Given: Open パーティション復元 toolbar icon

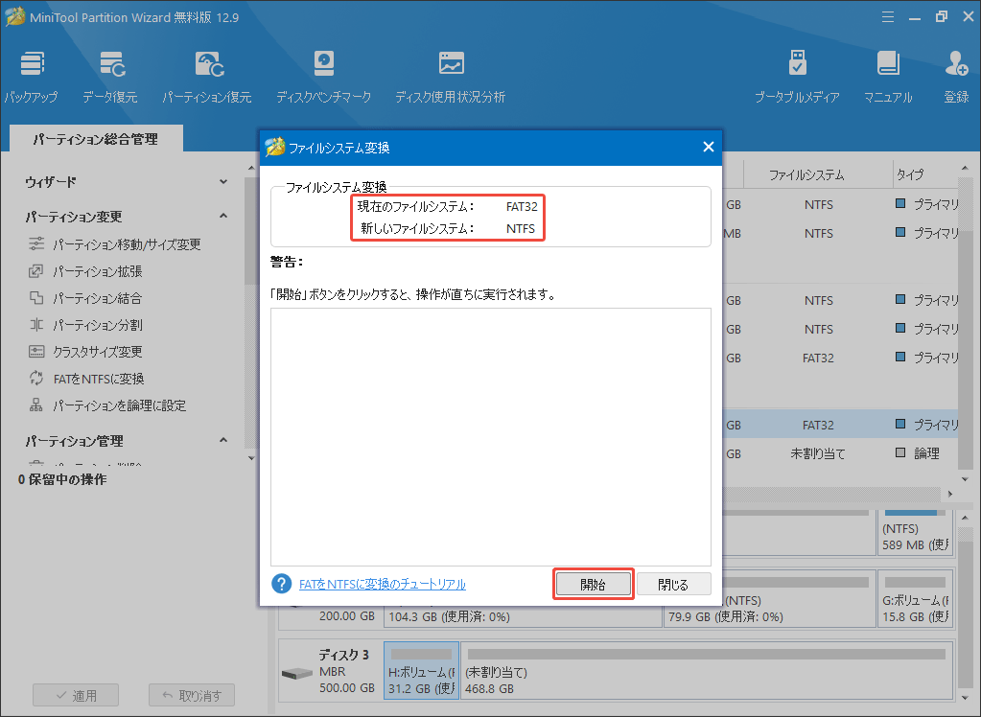Looking at the screenshot, I should pos(207,77).
